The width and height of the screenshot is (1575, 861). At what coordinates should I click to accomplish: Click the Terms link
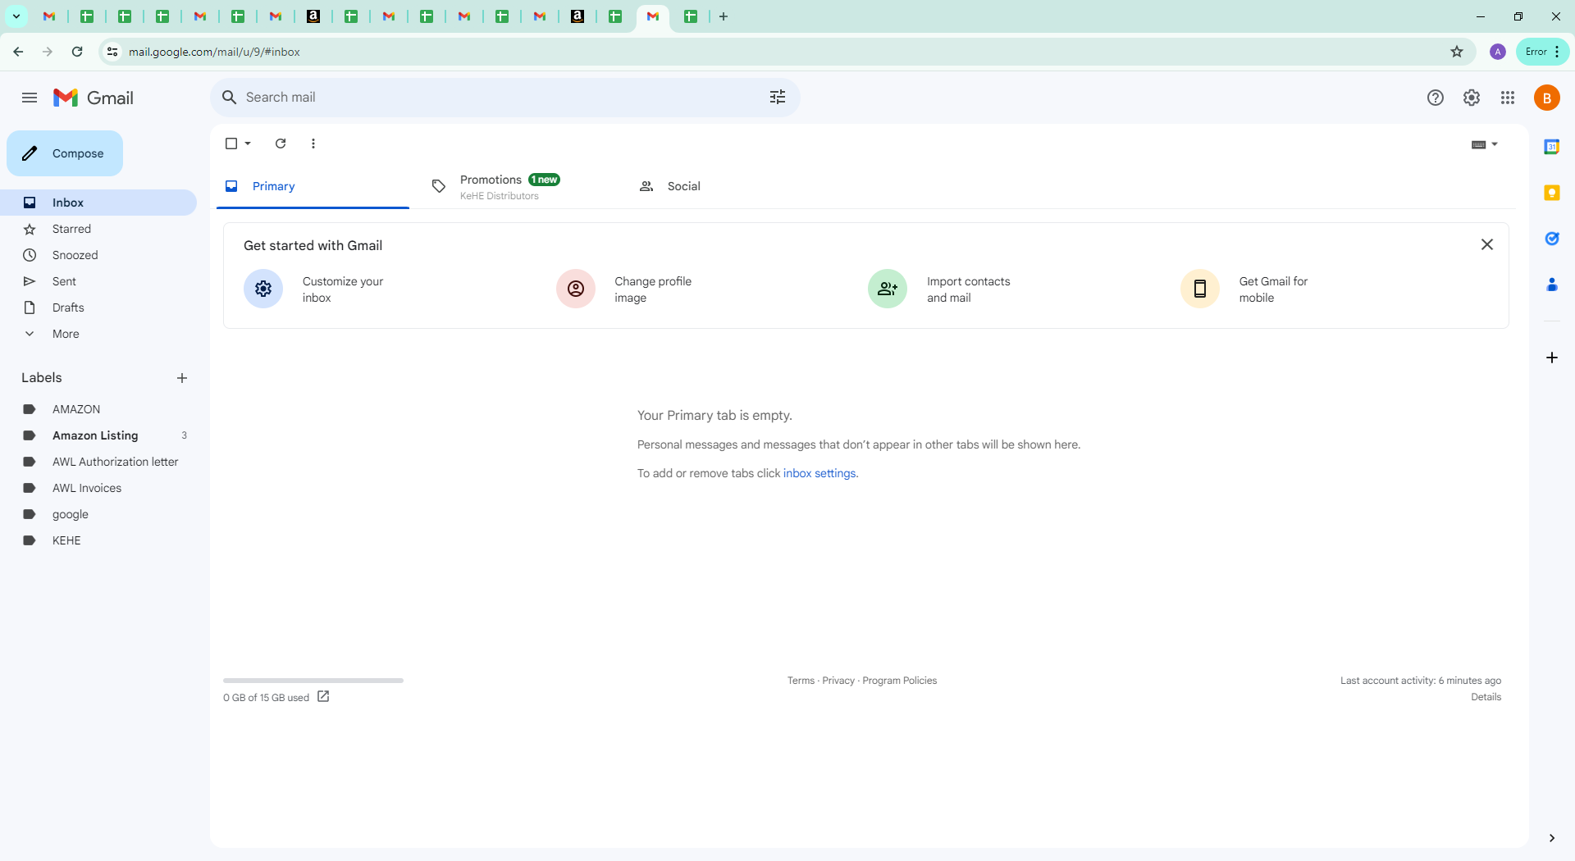coord(801,681)
